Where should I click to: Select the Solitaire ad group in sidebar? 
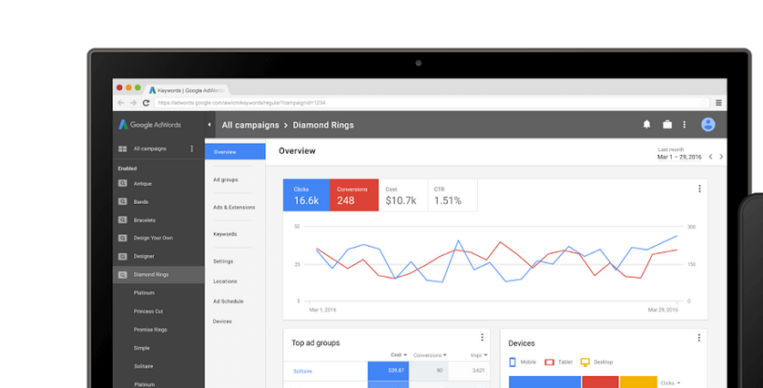coord(144,366)
